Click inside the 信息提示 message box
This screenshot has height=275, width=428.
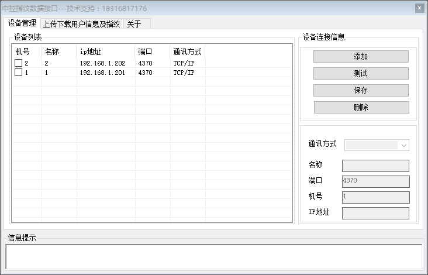213,256
